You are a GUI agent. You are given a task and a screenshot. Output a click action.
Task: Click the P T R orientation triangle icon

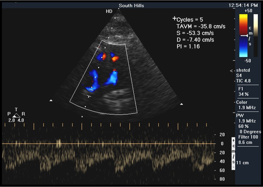16,115
